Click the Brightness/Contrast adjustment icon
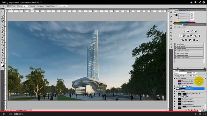 click(x=184, y=31)
